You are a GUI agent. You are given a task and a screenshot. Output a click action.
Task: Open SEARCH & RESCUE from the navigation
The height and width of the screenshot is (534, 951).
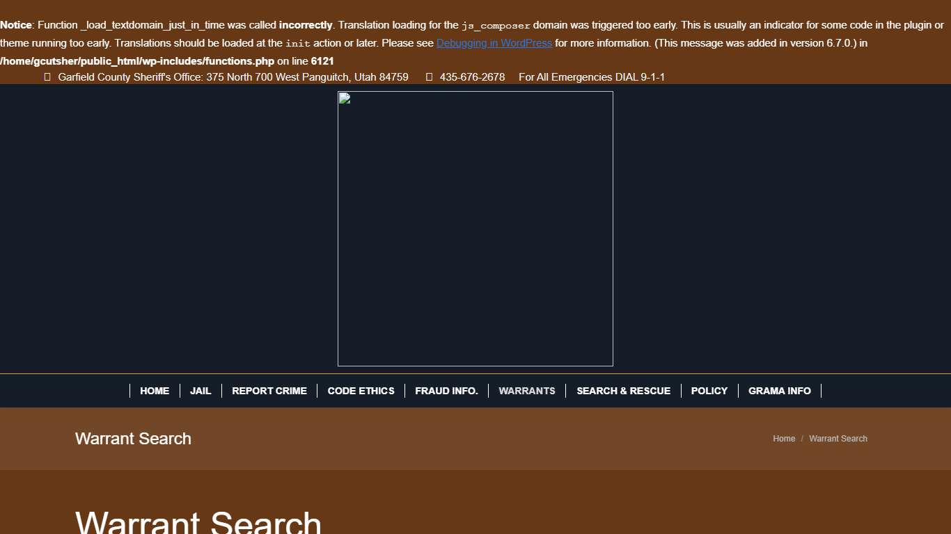tap(623, 391)
